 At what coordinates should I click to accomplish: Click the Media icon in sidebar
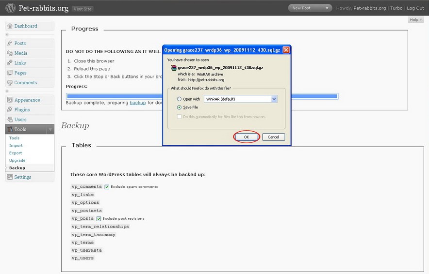point(10,53)
